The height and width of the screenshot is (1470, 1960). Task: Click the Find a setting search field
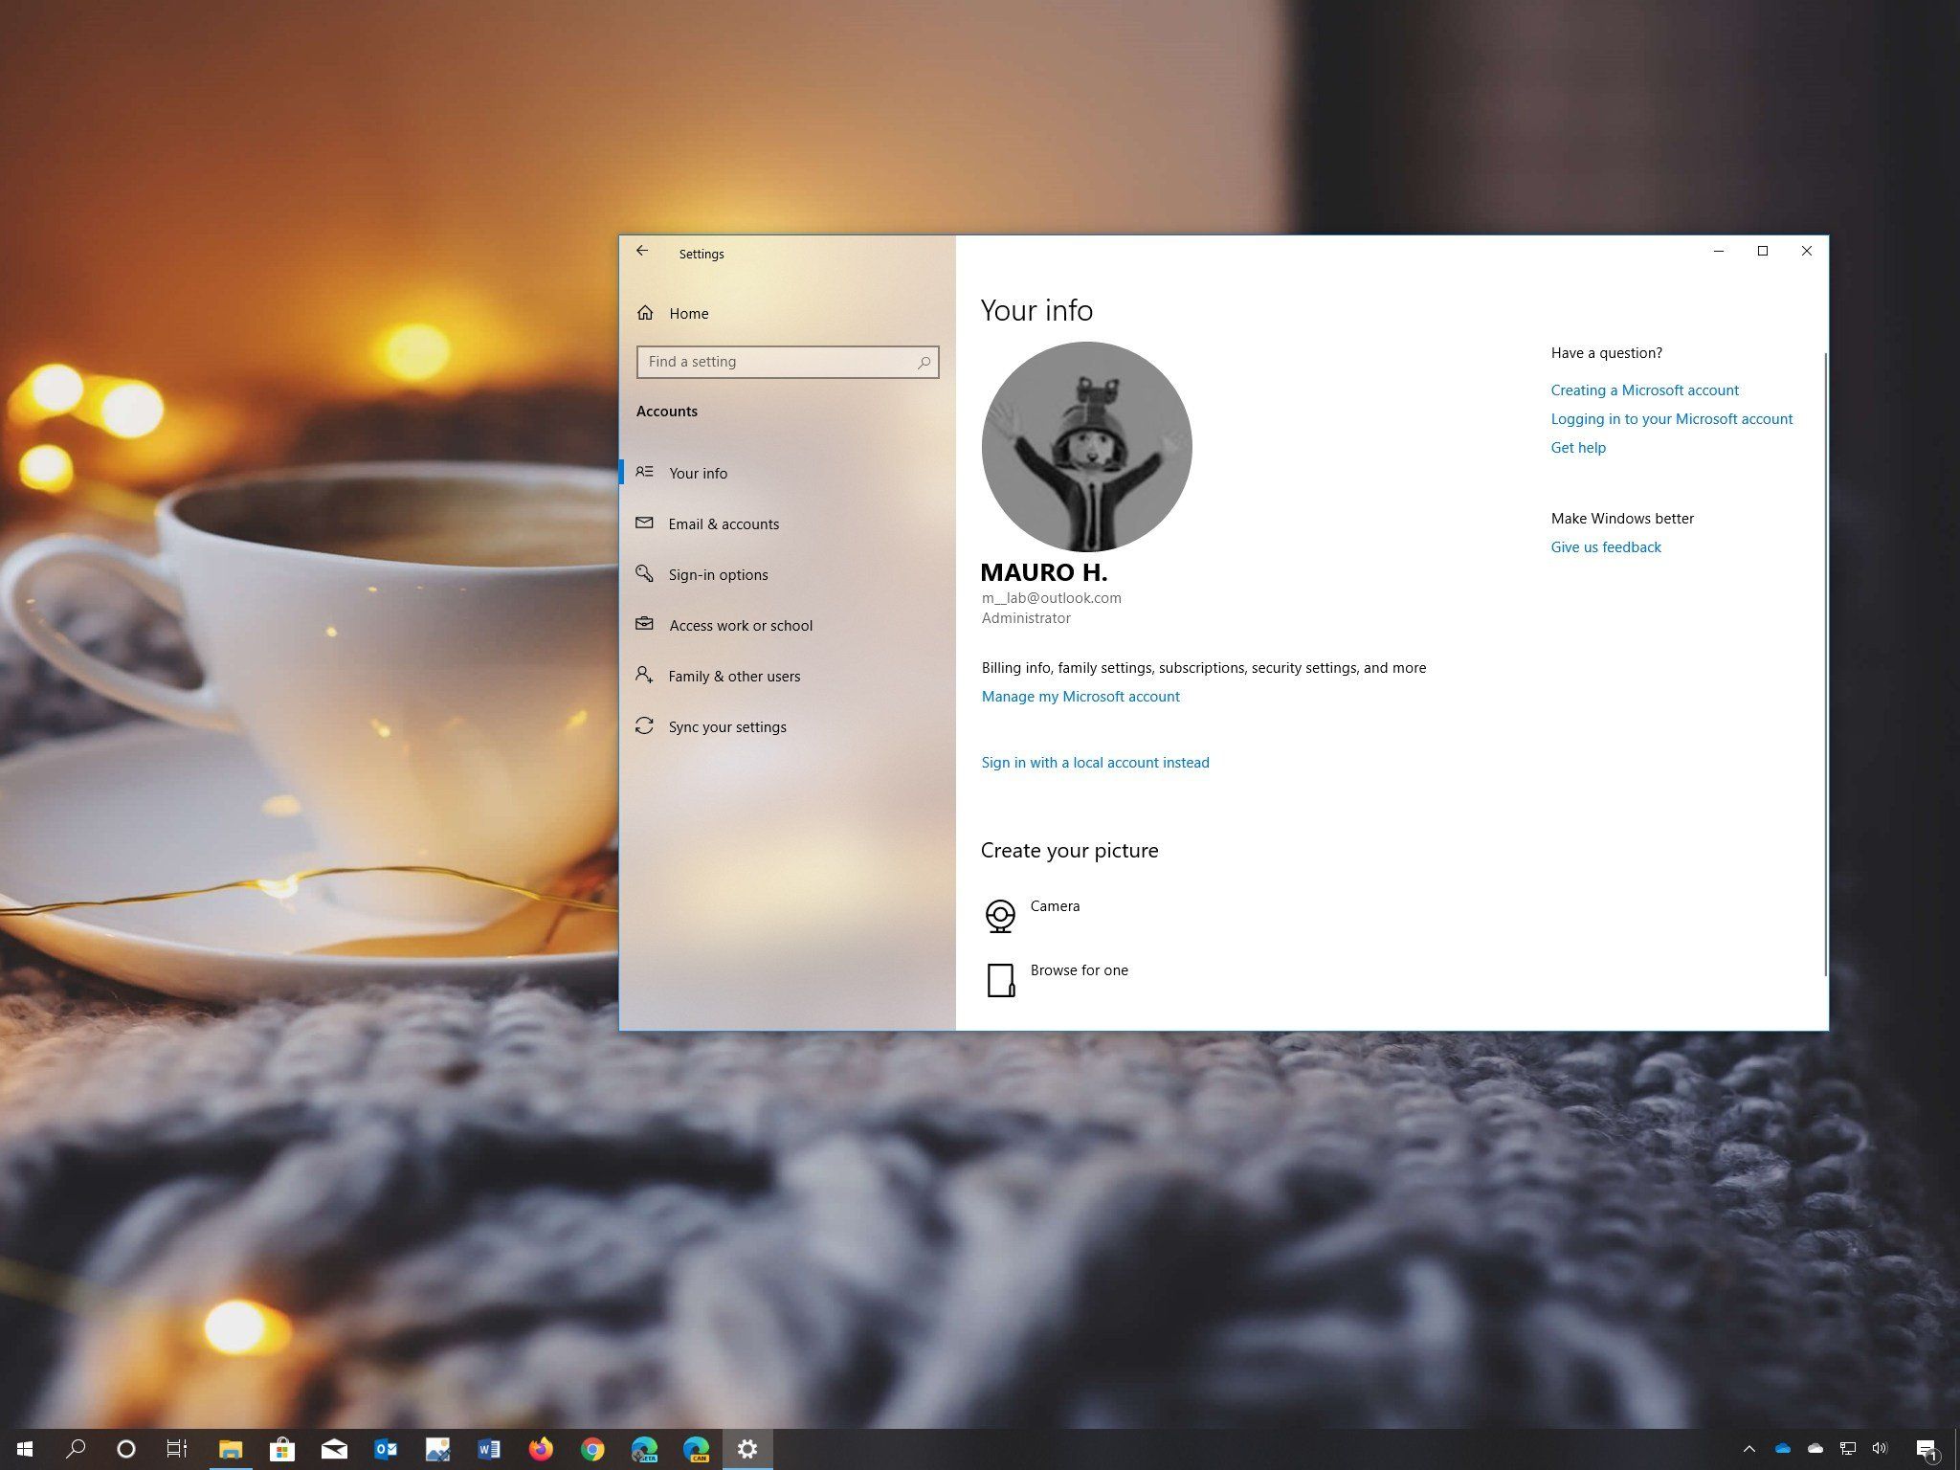pyautogui.click(x=775, y=363)
